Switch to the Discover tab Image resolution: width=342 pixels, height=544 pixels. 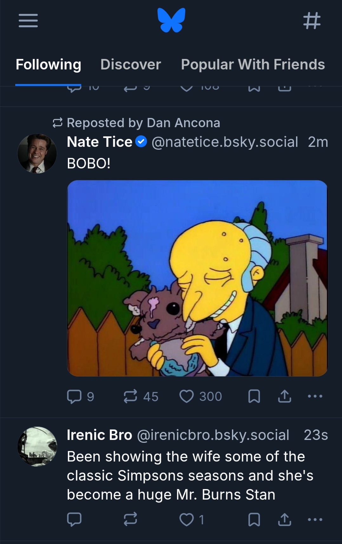coord(131,64)
